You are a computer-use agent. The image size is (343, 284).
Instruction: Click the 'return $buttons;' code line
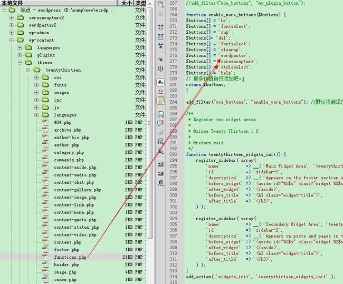(x=205, y=84)
